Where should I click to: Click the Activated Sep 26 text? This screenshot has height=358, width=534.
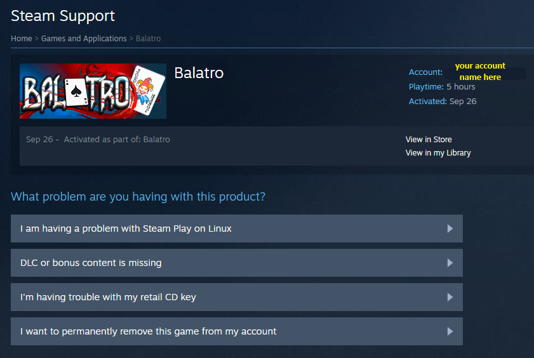click(x=443, y=102)
